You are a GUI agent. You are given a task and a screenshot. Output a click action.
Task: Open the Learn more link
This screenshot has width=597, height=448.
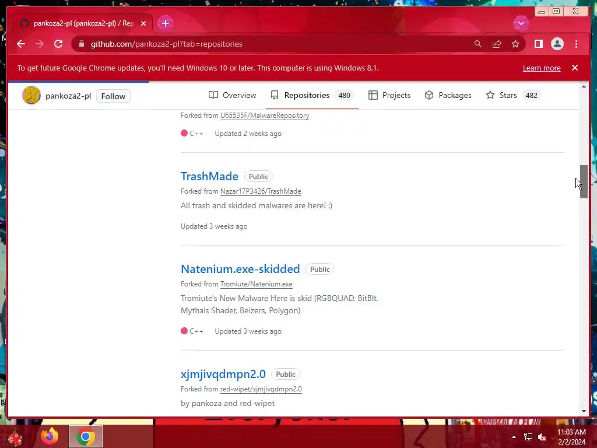pyautogui.click(x=542, y=68)
